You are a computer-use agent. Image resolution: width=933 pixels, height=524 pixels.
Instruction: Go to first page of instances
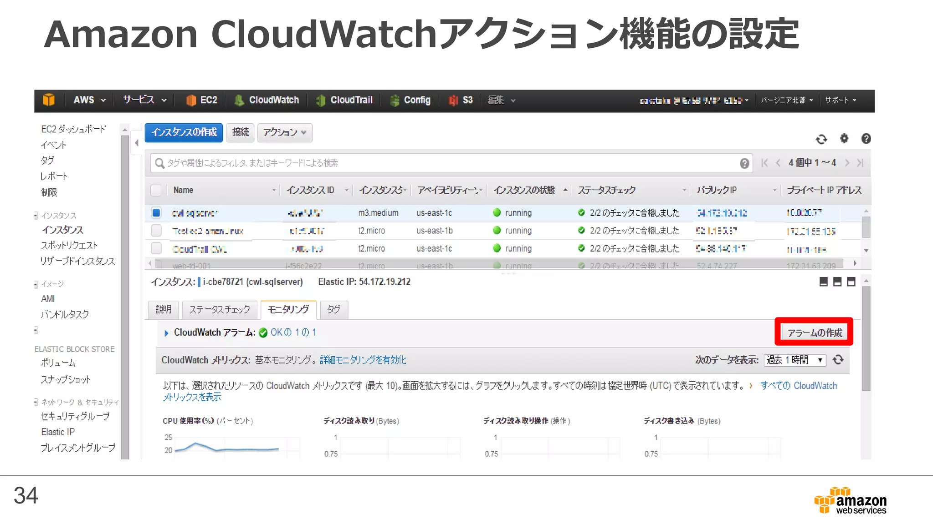coord(764,163)
